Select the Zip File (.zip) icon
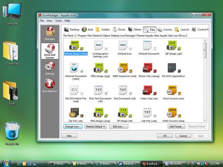Screen dimensions: 223x167 point(76,115)
